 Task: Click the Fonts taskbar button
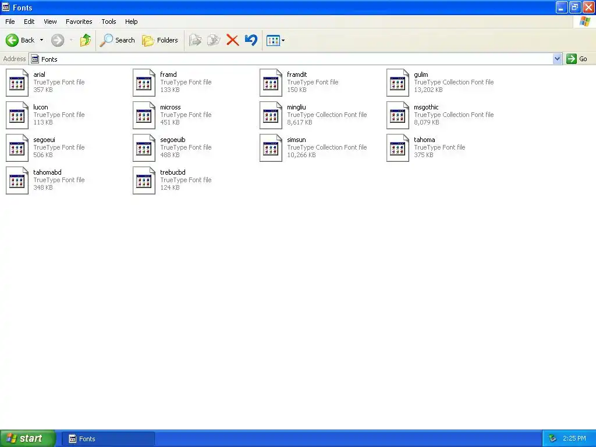click(108, 439)
